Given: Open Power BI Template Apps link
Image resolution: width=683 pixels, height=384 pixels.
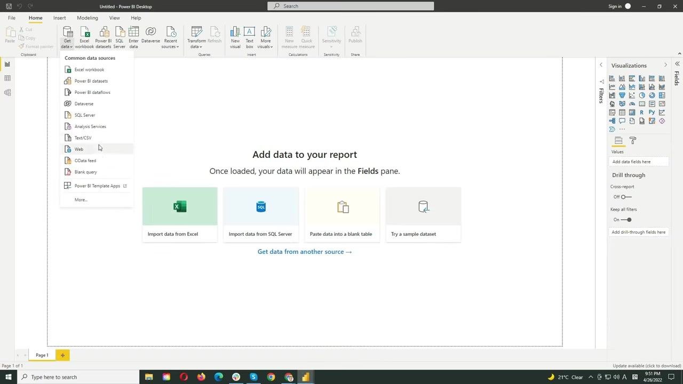Looking at the screenshot, I should click(97, 186).
